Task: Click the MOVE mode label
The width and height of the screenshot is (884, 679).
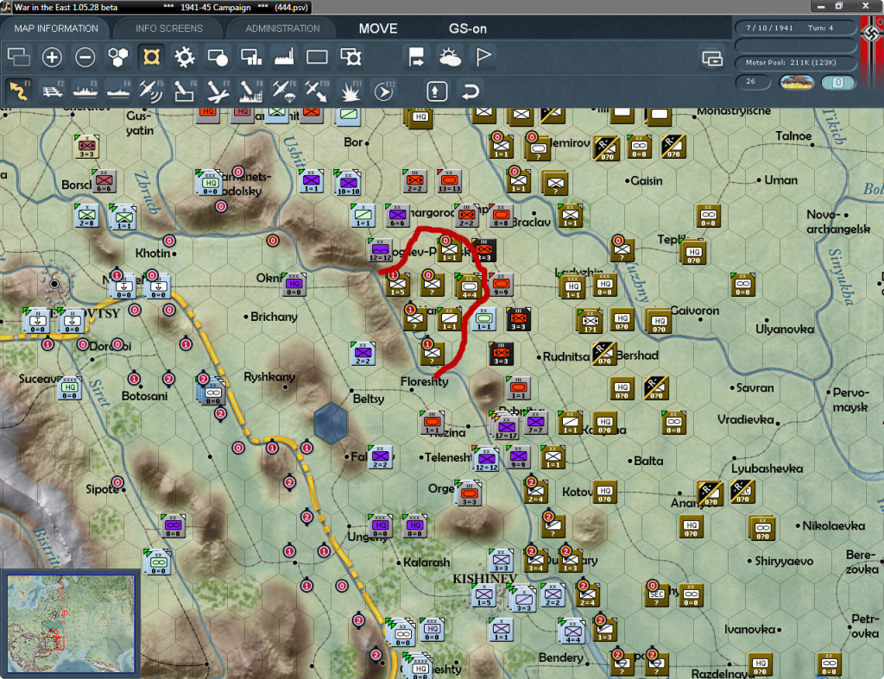Action: (378, 28)
